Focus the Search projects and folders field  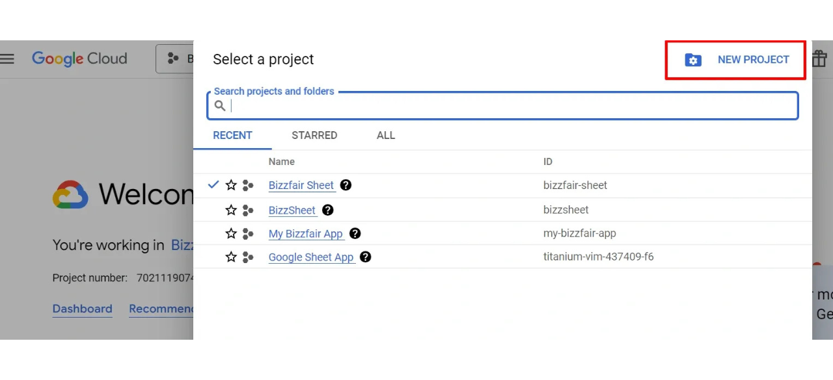[502, 106]
